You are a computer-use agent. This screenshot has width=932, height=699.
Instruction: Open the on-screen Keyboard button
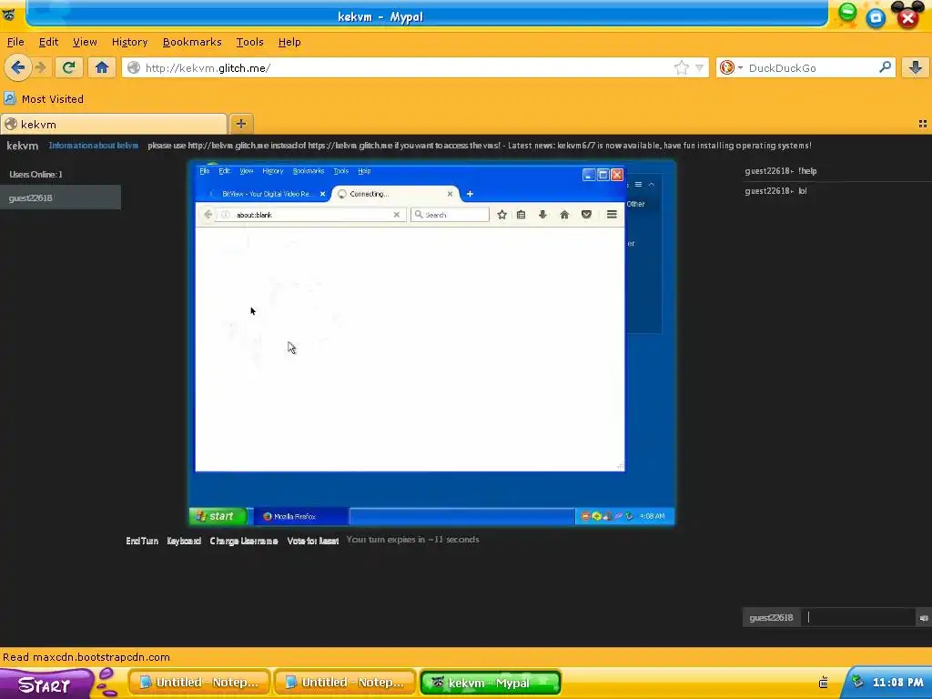184,541
